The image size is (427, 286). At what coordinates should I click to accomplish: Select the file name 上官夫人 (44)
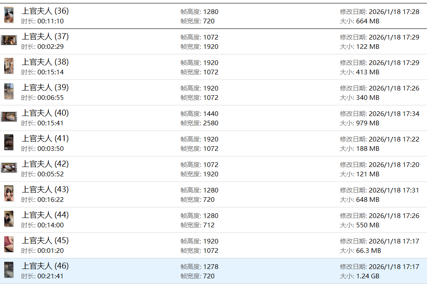pos(45,215)
